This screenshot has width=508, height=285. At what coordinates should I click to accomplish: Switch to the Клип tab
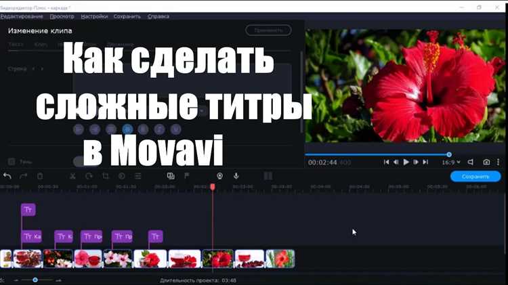coord(41,45)
